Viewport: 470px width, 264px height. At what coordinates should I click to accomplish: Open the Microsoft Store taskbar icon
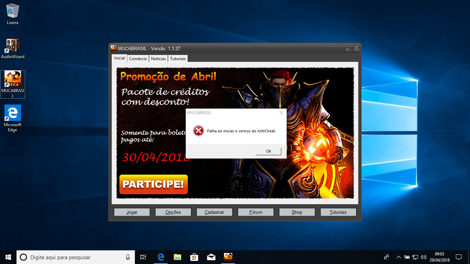(x=194, y=257)
